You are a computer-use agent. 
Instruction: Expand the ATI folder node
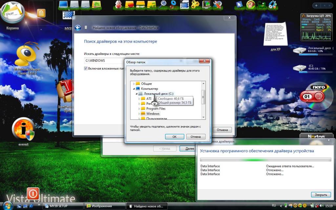(139, 99)
